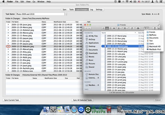
Task: Switch to the Log tab
Action: click(x=91, y=10)
